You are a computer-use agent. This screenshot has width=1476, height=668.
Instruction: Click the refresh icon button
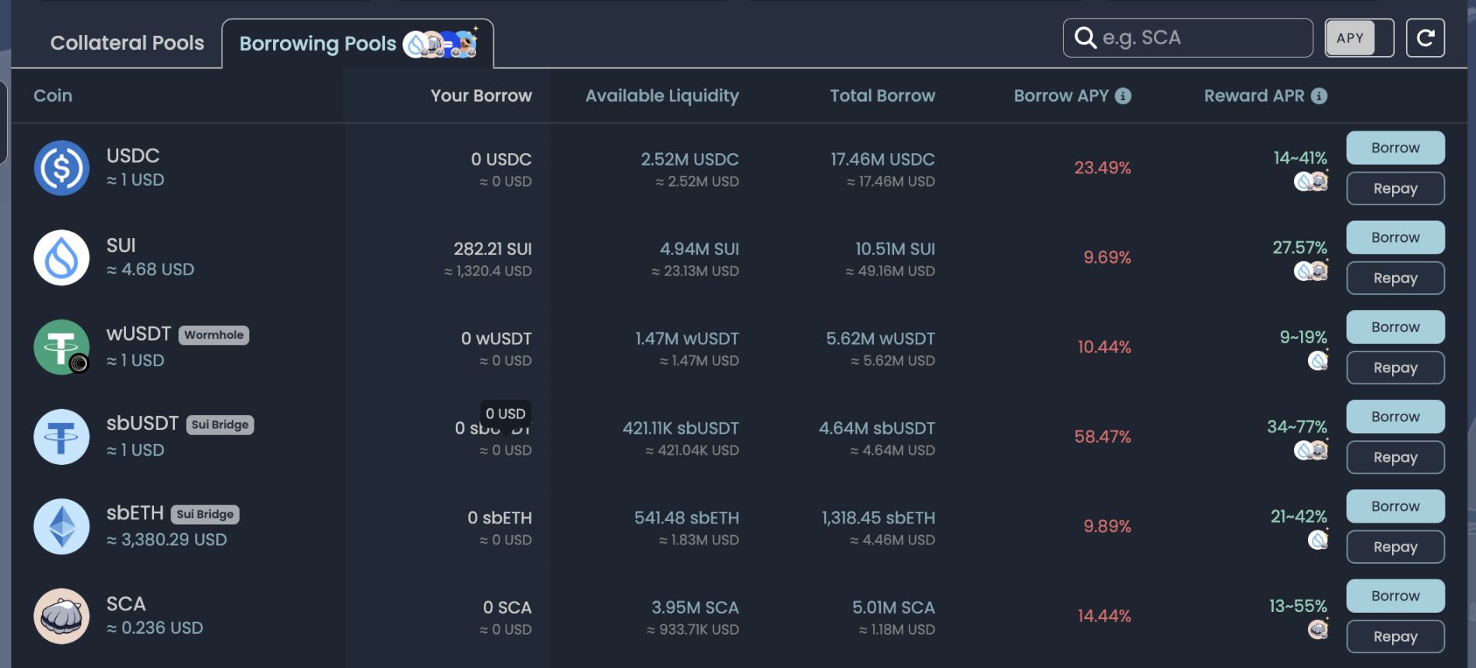(x=1425, y=38)
